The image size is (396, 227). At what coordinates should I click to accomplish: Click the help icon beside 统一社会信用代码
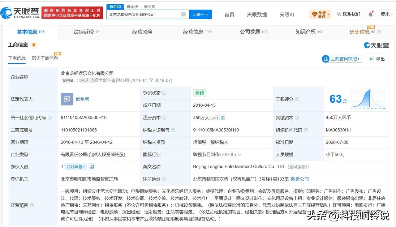click(x=49, y=118)
